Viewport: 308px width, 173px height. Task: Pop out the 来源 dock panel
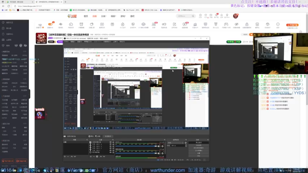pyautogui.click(x=113, y=140)
